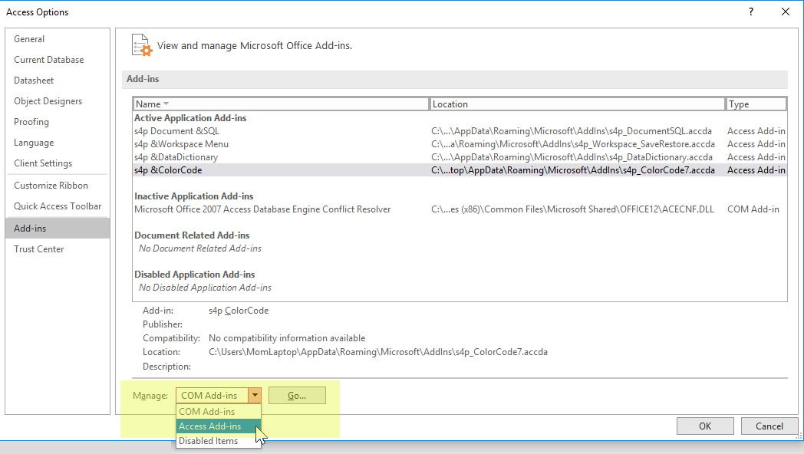
Task: Confirm with the OK button
Action: coord(705,426)
